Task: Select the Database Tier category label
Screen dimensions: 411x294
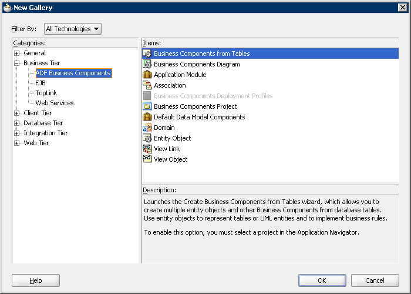Action: click(43, 123)
